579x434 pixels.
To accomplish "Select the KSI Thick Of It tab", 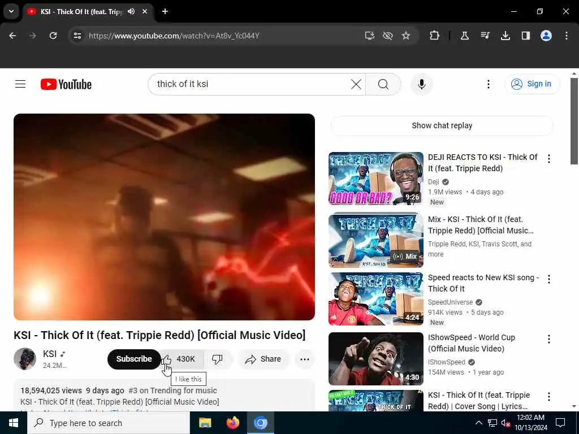I will 81,12.
